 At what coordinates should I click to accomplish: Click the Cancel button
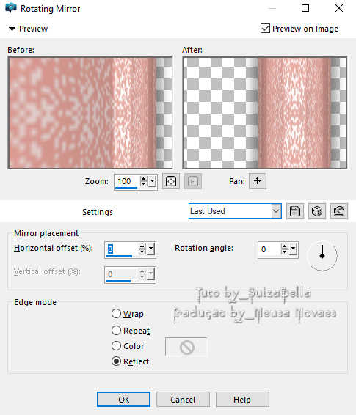[183, 400]
